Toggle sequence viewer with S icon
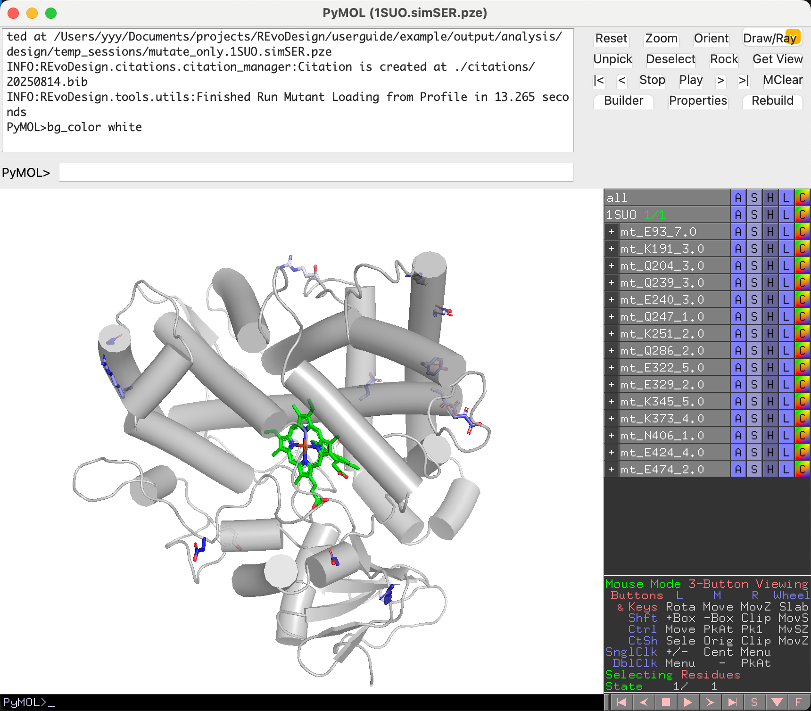 (754, 702)
